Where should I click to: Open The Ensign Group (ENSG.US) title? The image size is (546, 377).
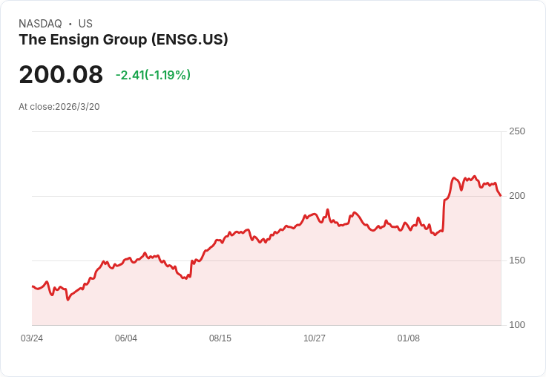coord(123,40)
